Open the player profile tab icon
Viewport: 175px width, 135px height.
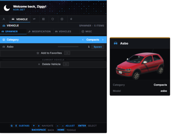pyautogui.click(x=4, y=19)
